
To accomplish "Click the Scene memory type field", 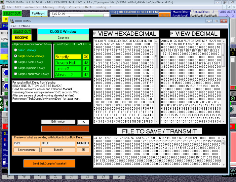I will (27, 150).
